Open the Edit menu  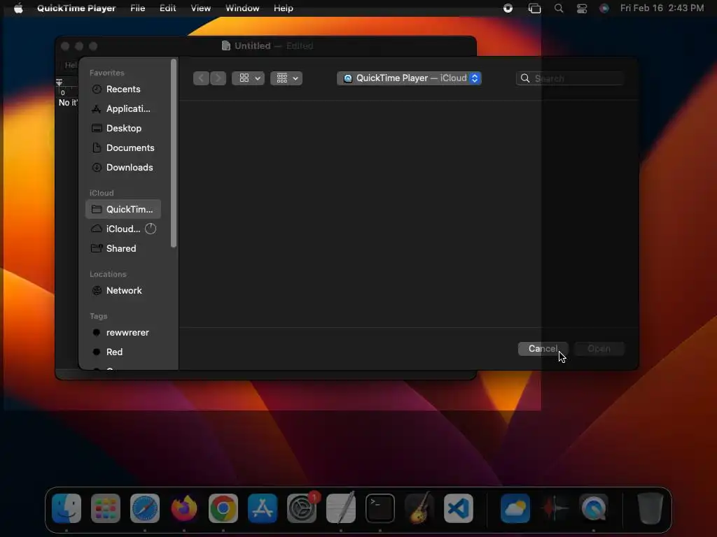168,8
